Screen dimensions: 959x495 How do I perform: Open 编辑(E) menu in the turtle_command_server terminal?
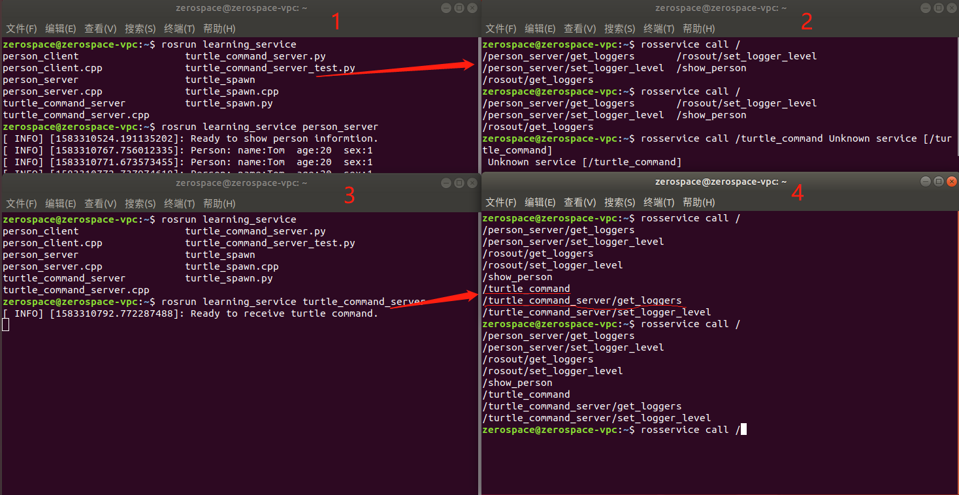click(61, 204)
